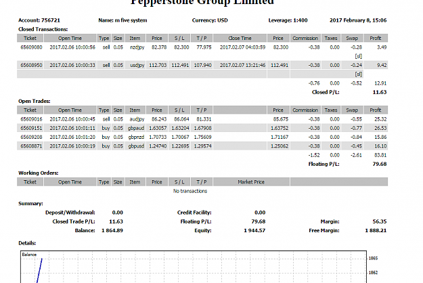Screen dimensions: 423x283
Task: Click the Free Margin value 1 888.21
Action: (x=376, y=231)
